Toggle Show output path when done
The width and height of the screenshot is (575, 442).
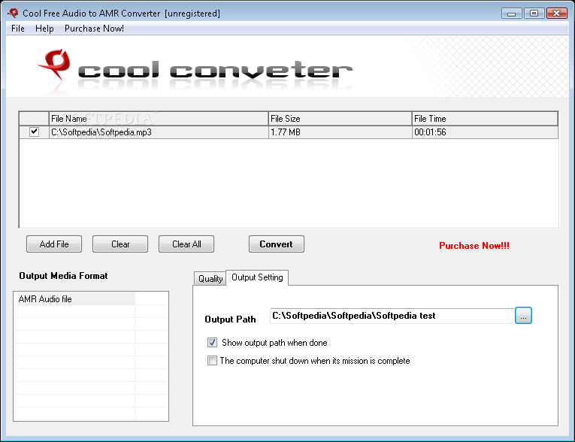click(212, 342)
